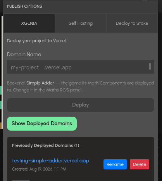Viewport: 162px width, 181px height.
Task: Open the Self Hosting tab
Action: (81, 23)
